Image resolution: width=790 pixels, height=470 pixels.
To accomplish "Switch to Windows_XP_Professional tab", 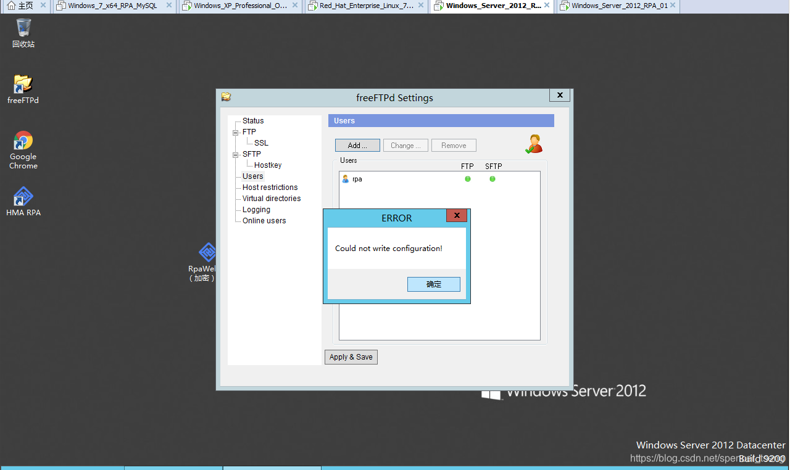I will coord(241,6).
